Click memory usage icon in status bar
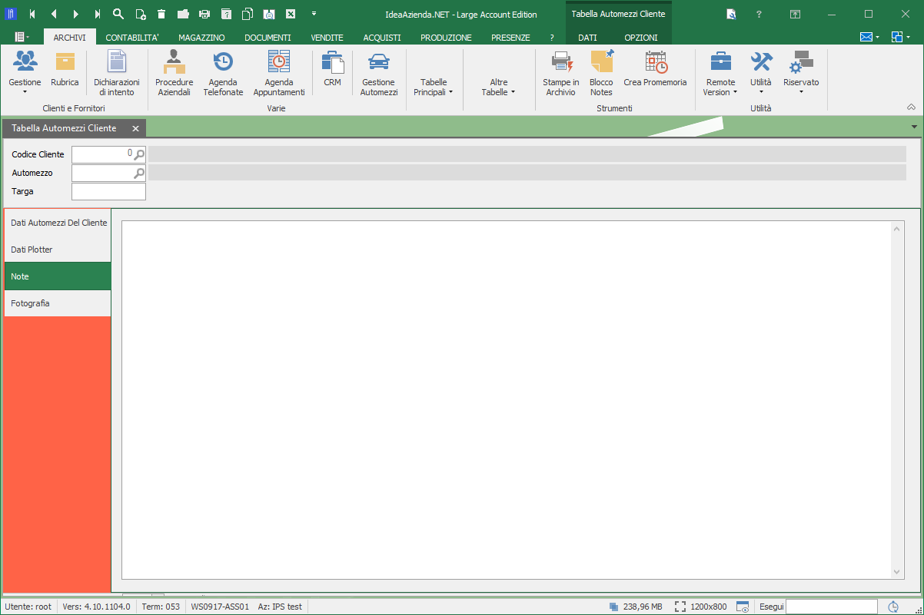This screenshot has width=924, height=615. coord(613,607)
